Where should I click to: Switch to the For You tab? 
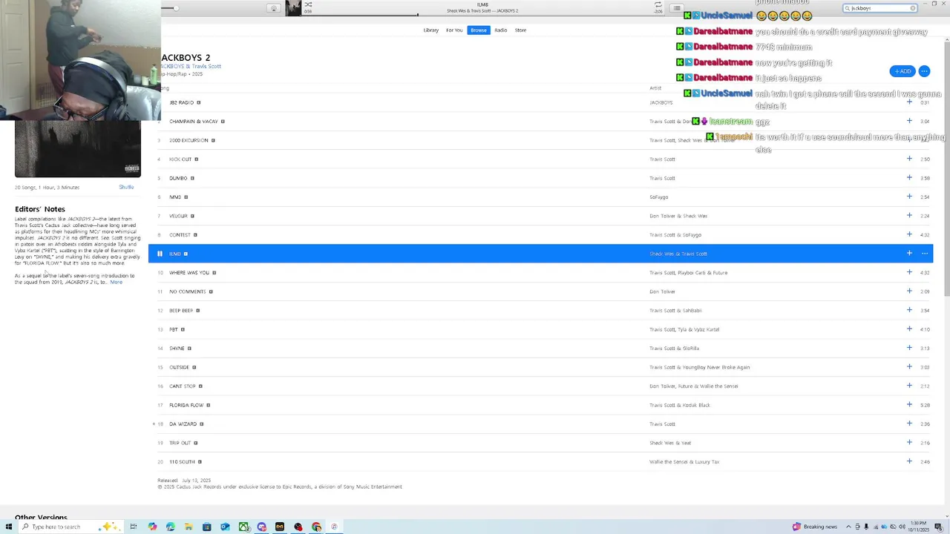[454, 30]
